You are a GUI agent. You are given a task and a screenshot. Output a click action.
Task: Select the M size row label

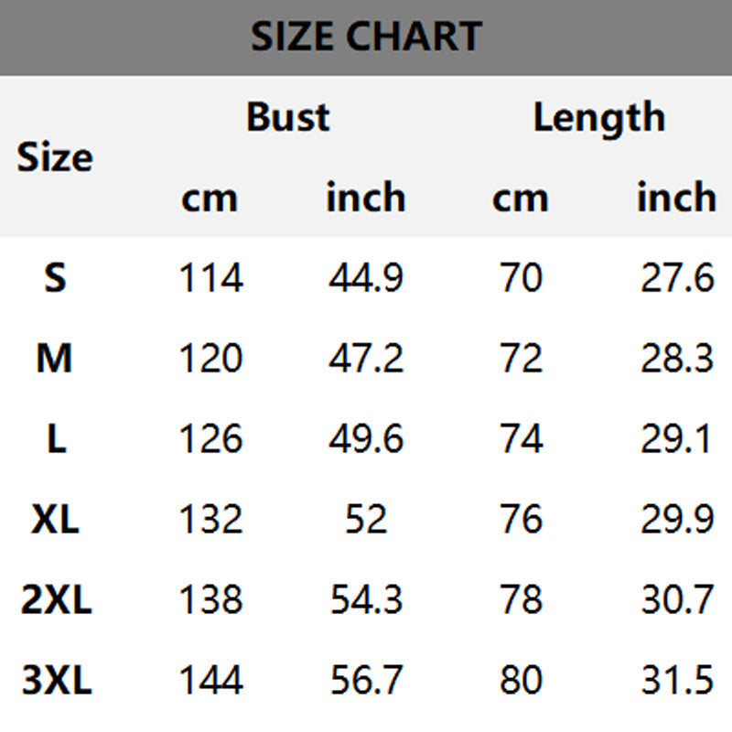[54, 358]
